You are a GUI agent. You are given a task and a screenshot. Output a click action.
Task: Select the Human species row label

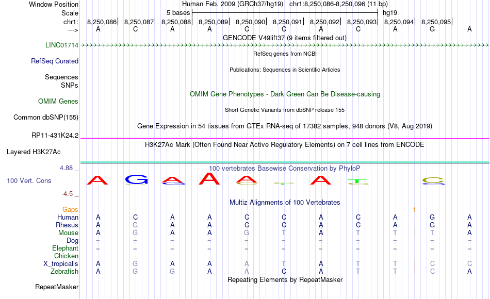pyautogui.click(x=68, y=217)
